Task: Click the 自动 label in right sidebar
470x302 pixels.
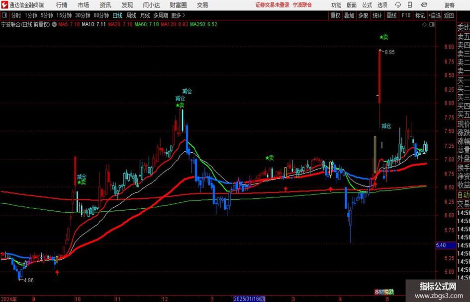Action: (x=464, y=195)
